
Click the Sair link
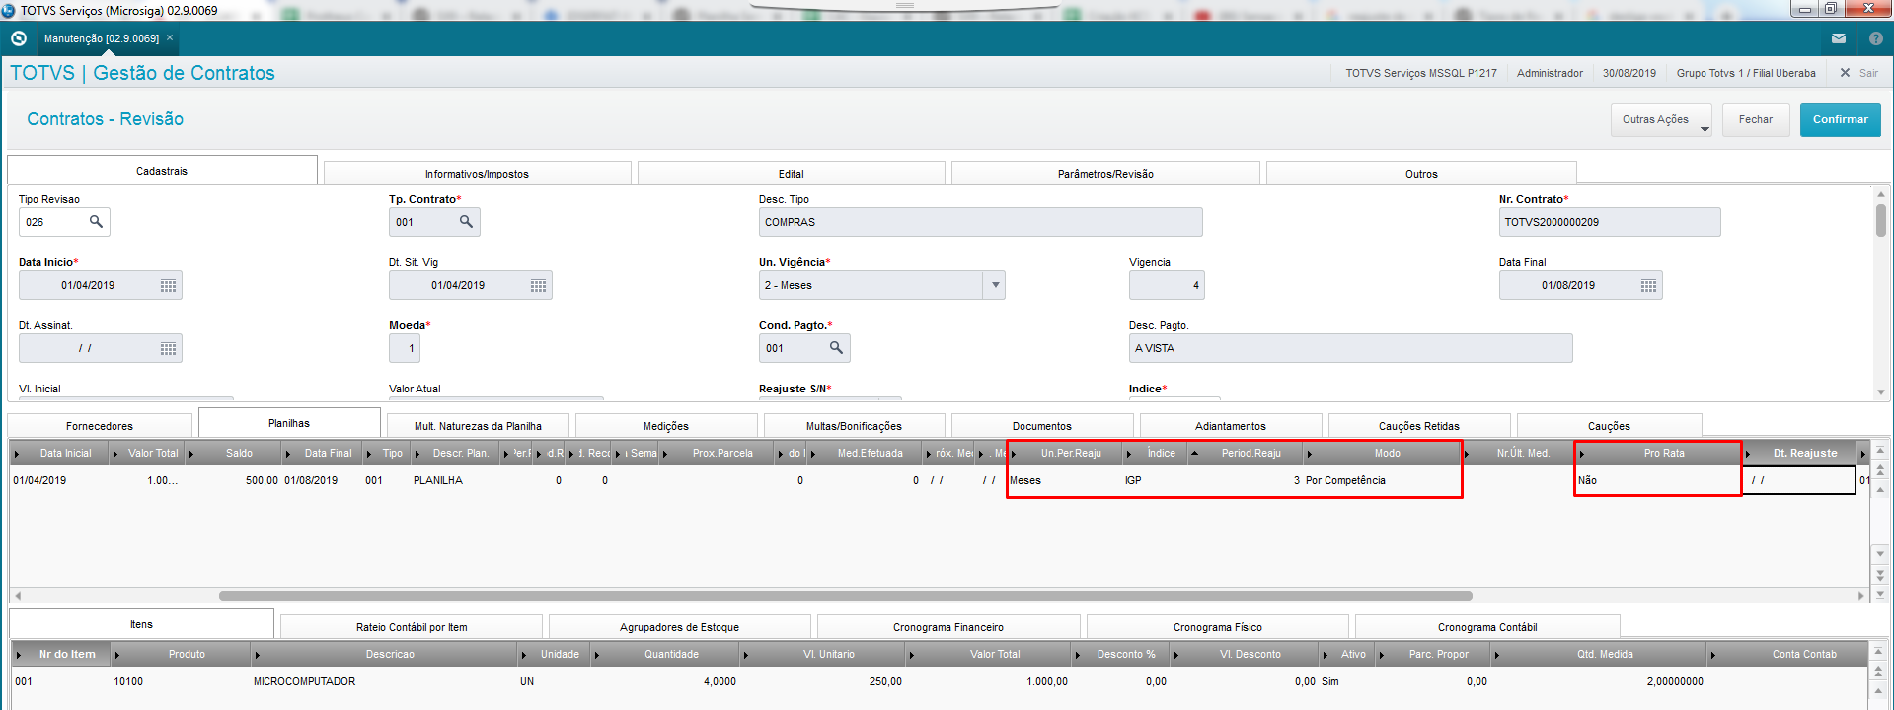(x=1869, y=73)
